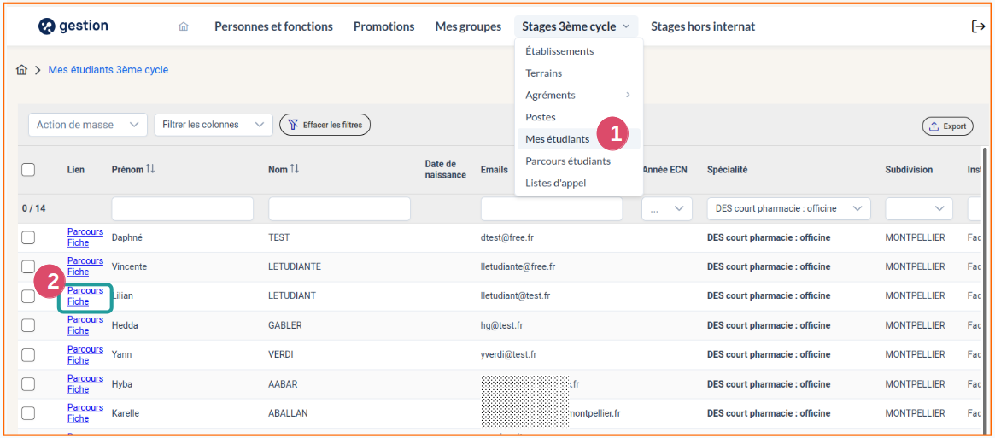The image size is (995, 438).
Task: Choose Parcours étudiants menu entry
Action: pyautogui.click(x=568, y=161)
